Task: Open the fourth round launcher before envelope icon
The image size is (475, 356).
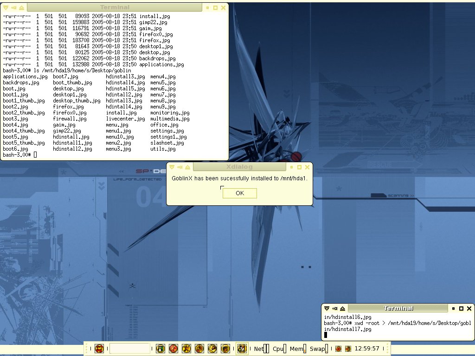Action: coord(199,349)
